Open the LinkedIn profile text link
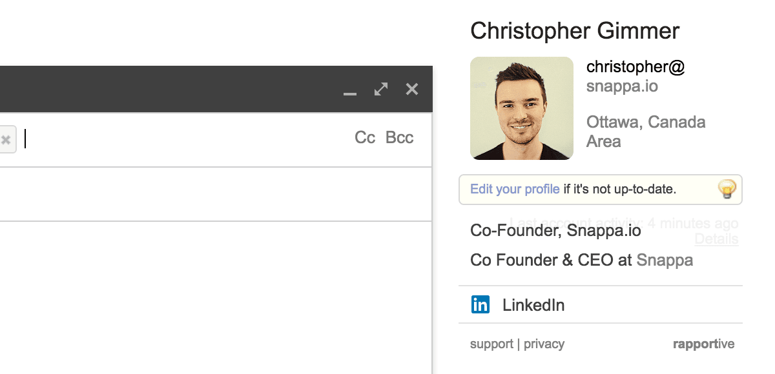Screen dimensions: 775x374 click(533, 305)
